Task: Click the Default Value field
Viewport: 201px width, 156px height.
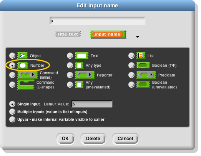Action: click(x=92, y=104)
